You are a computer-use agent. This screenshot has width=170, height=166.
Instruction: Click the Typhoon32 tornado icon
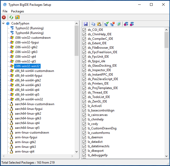12,28
